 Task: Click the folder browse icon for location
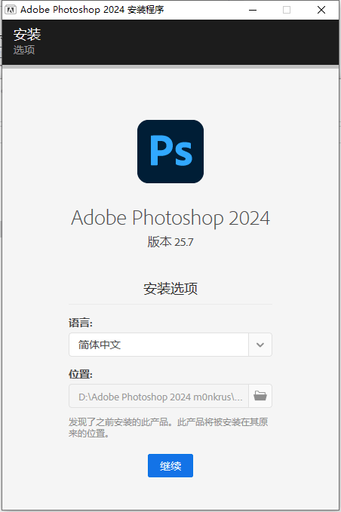260,396
